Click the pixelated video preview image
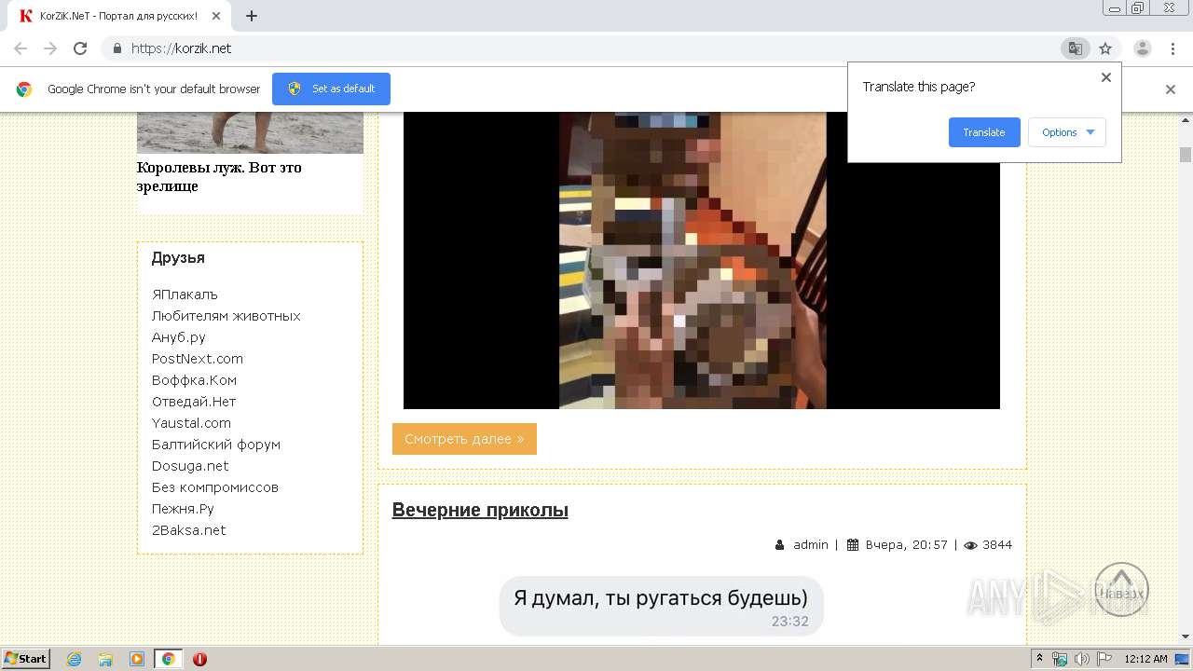 (x=702, y=260)
